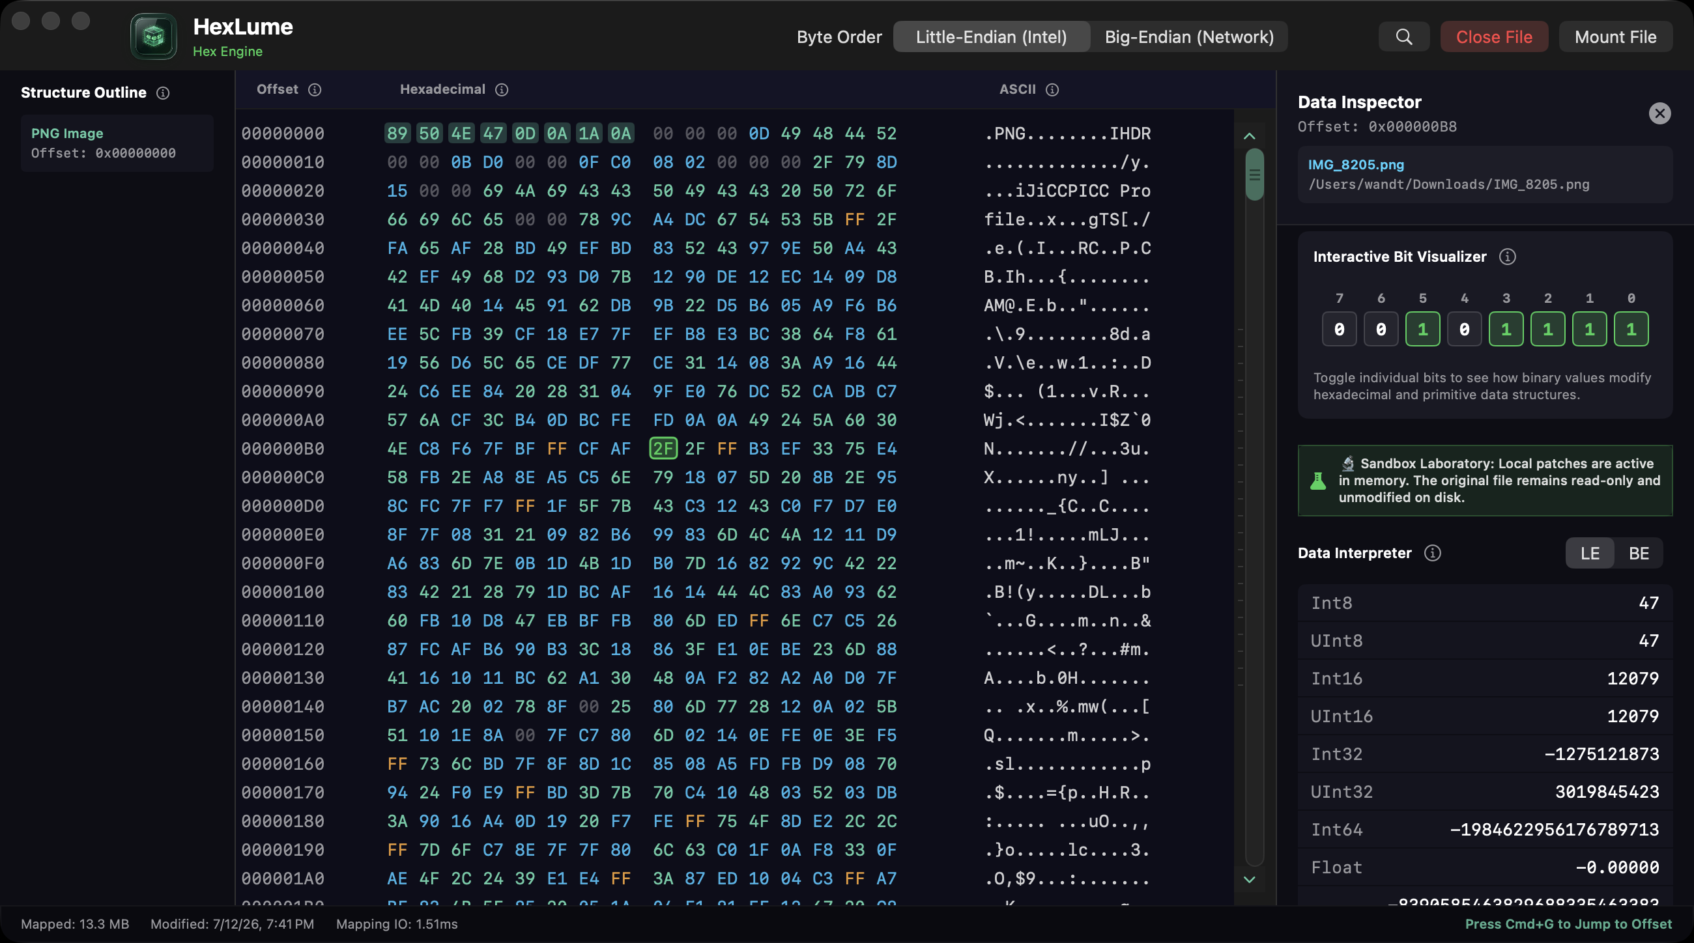Click the Hex Engine subtitle
Screen dimensions: 1694x943
[x=227, y=51]
